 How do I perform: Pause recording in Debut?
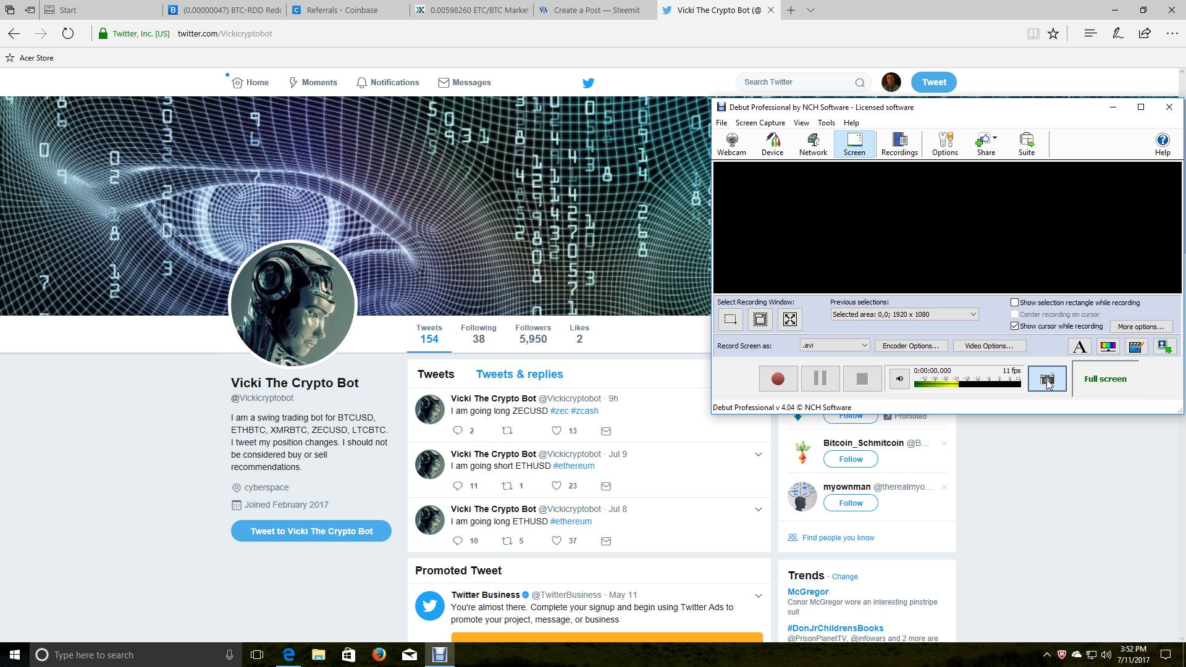click(820, 379)
